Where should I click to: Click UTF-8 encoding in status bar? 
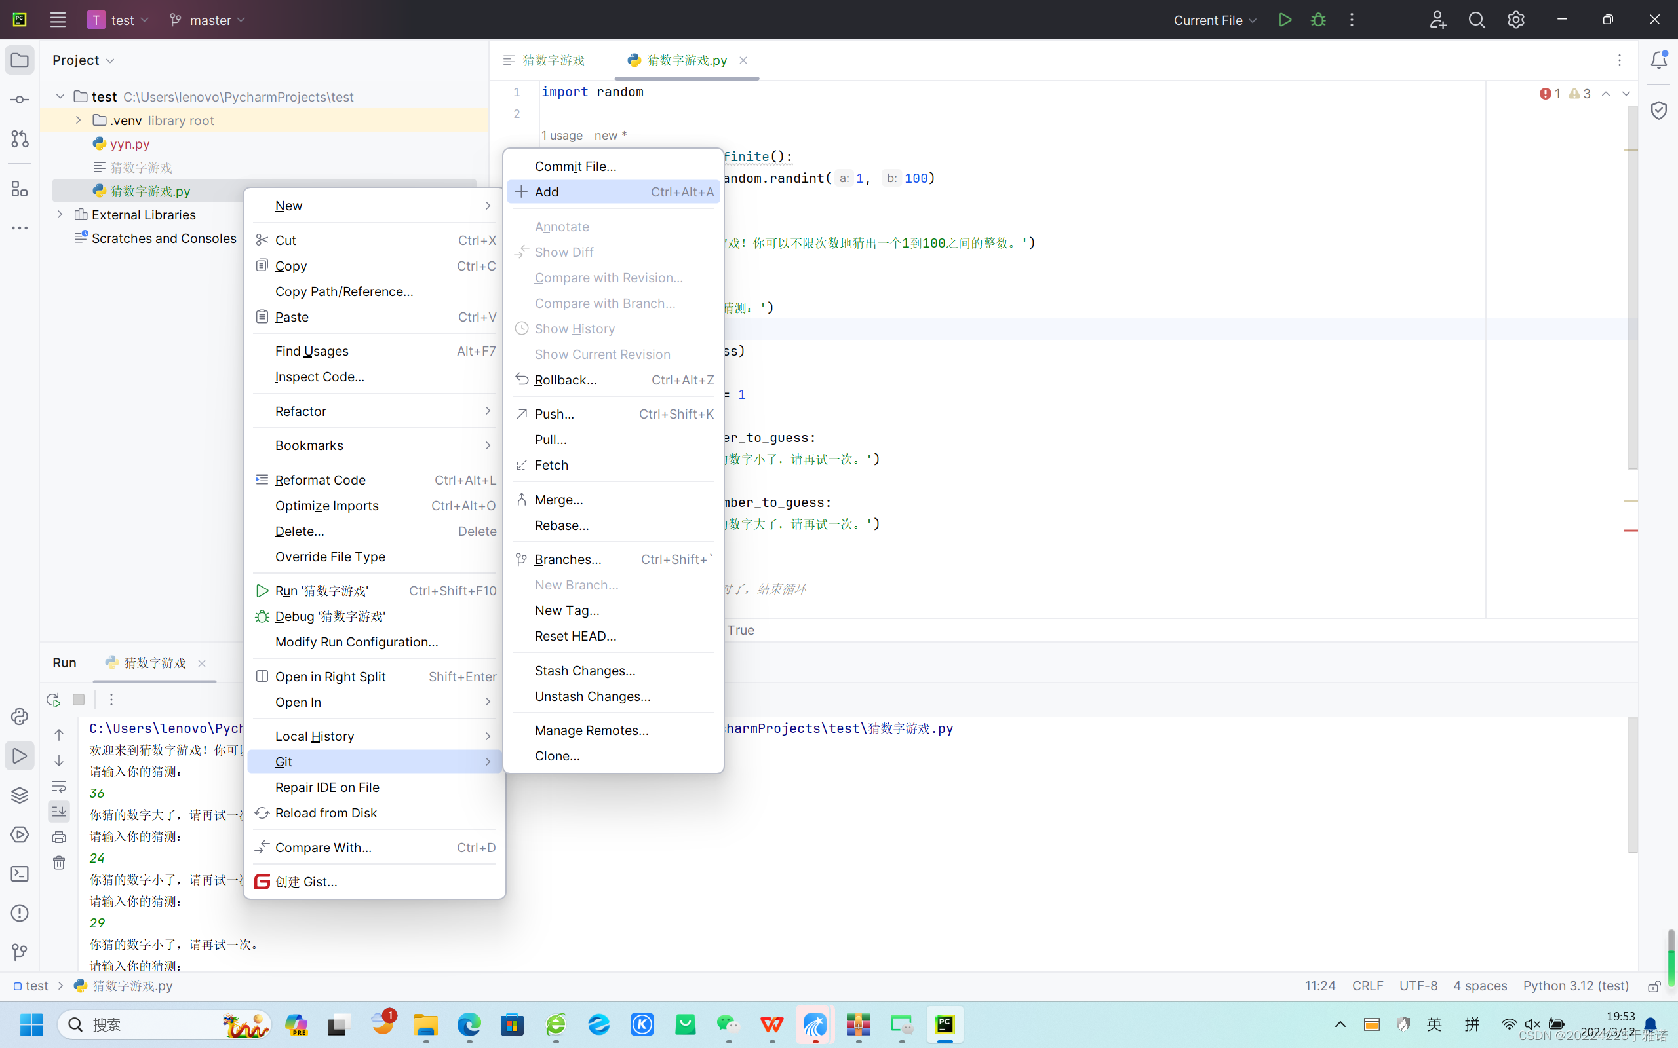click(x=1418, y=986)
